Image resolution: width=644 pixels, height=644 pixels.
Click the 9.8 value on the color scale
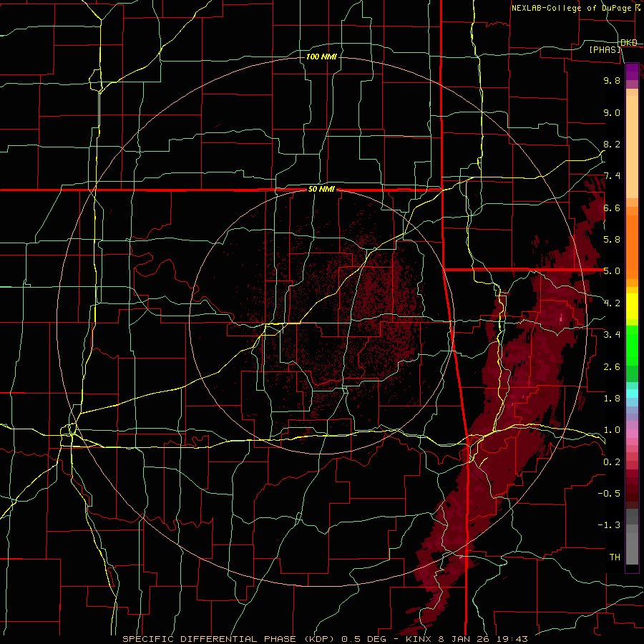point(612,80)
